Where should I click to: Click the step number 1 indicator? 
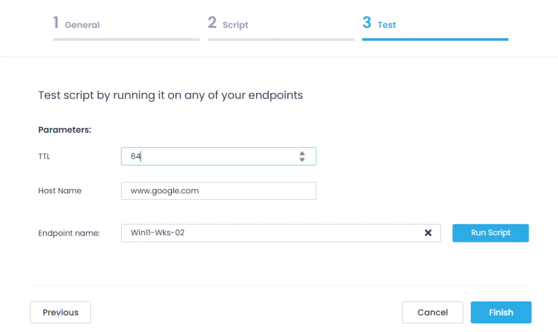[x=56, y=23]
